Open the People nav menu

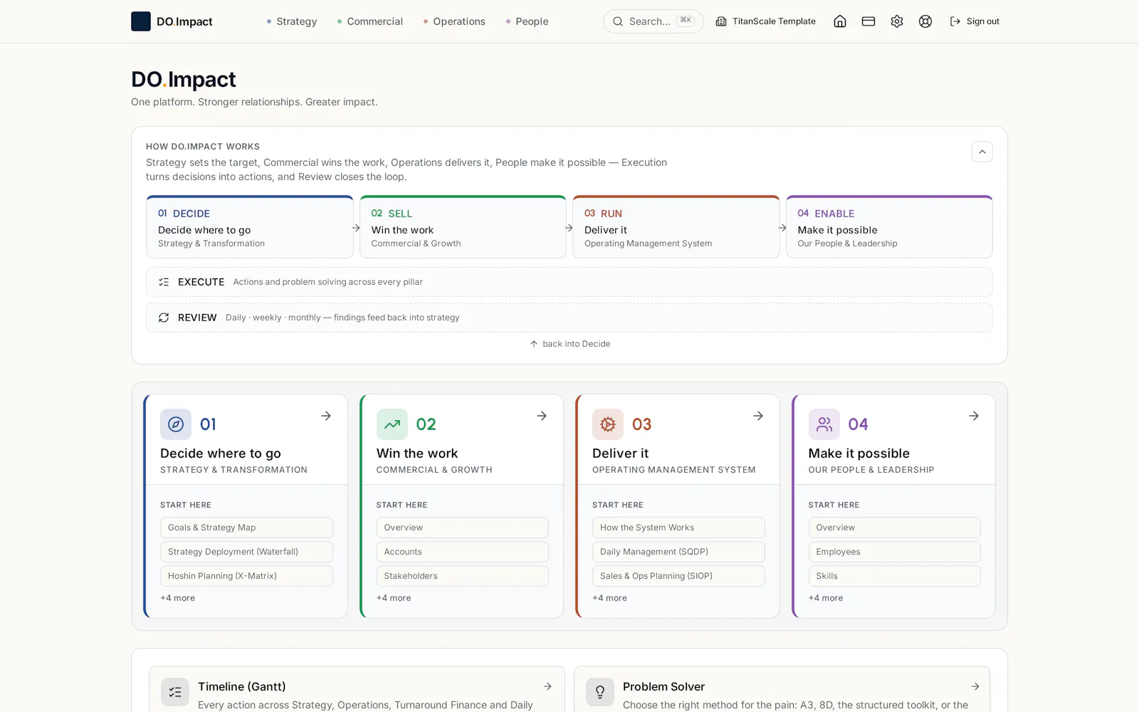tap(527, 21)
